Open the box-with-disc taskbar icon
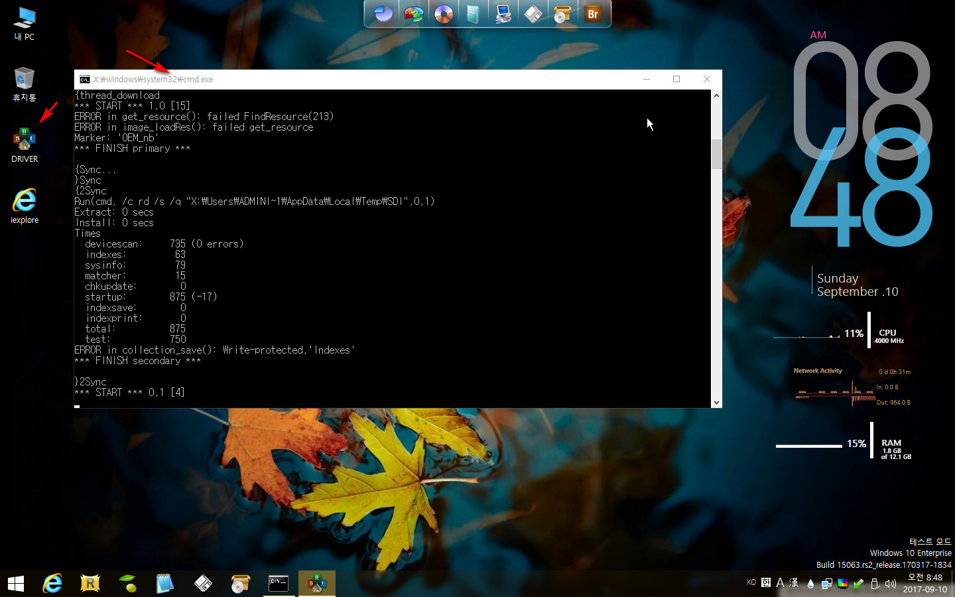 point(240,584)
